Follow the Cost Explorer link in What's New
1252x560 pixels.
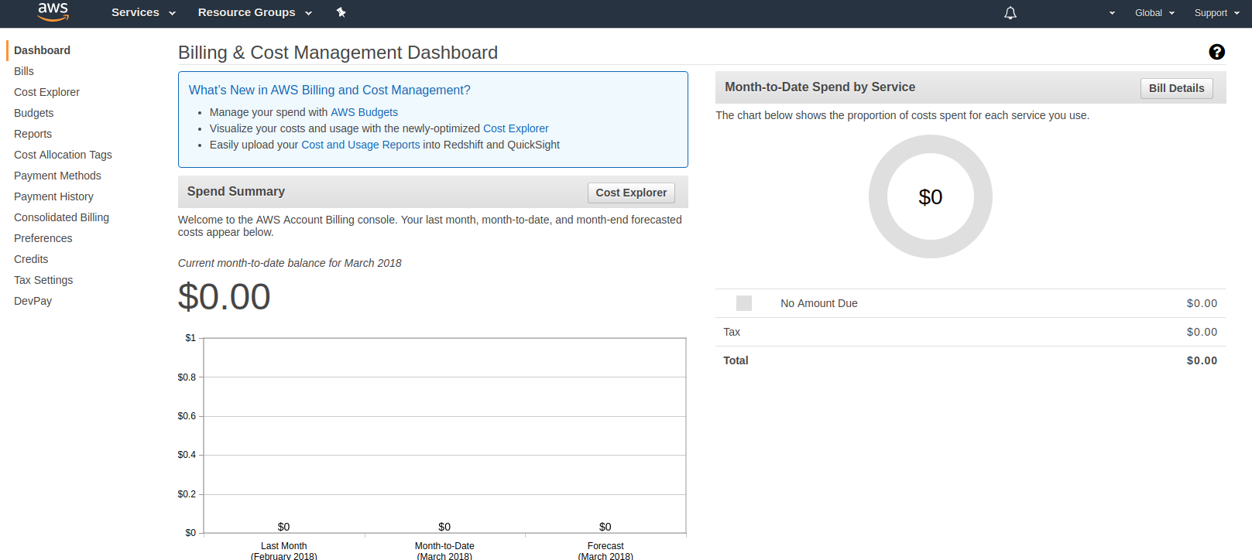516,128
